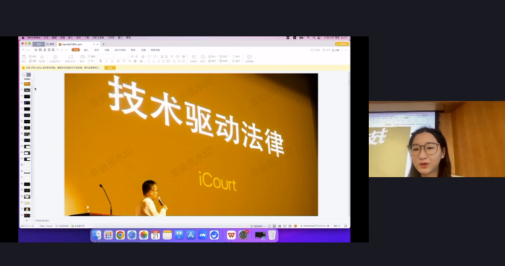Switch to the Home document tab

[38, 44]
